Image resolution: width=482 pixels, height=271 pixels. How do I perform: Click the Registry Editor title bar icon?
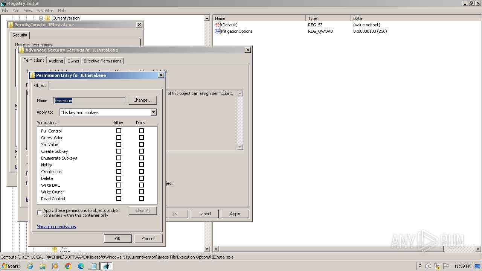[x=3, y=3]
